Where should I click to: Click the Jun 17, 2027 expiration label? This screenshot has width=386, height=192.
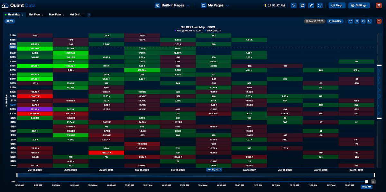249,170
